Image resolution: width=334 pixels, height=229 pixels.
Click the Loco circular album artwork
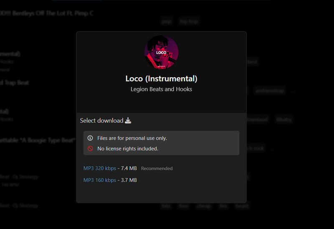coord(161,52)
